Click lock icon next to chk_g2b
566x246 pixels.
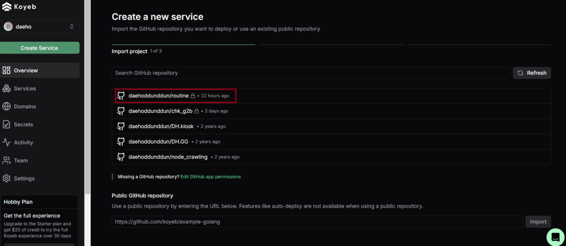pos(196,111)
